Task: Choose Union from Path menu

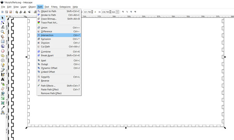Action: click(59, 28)
